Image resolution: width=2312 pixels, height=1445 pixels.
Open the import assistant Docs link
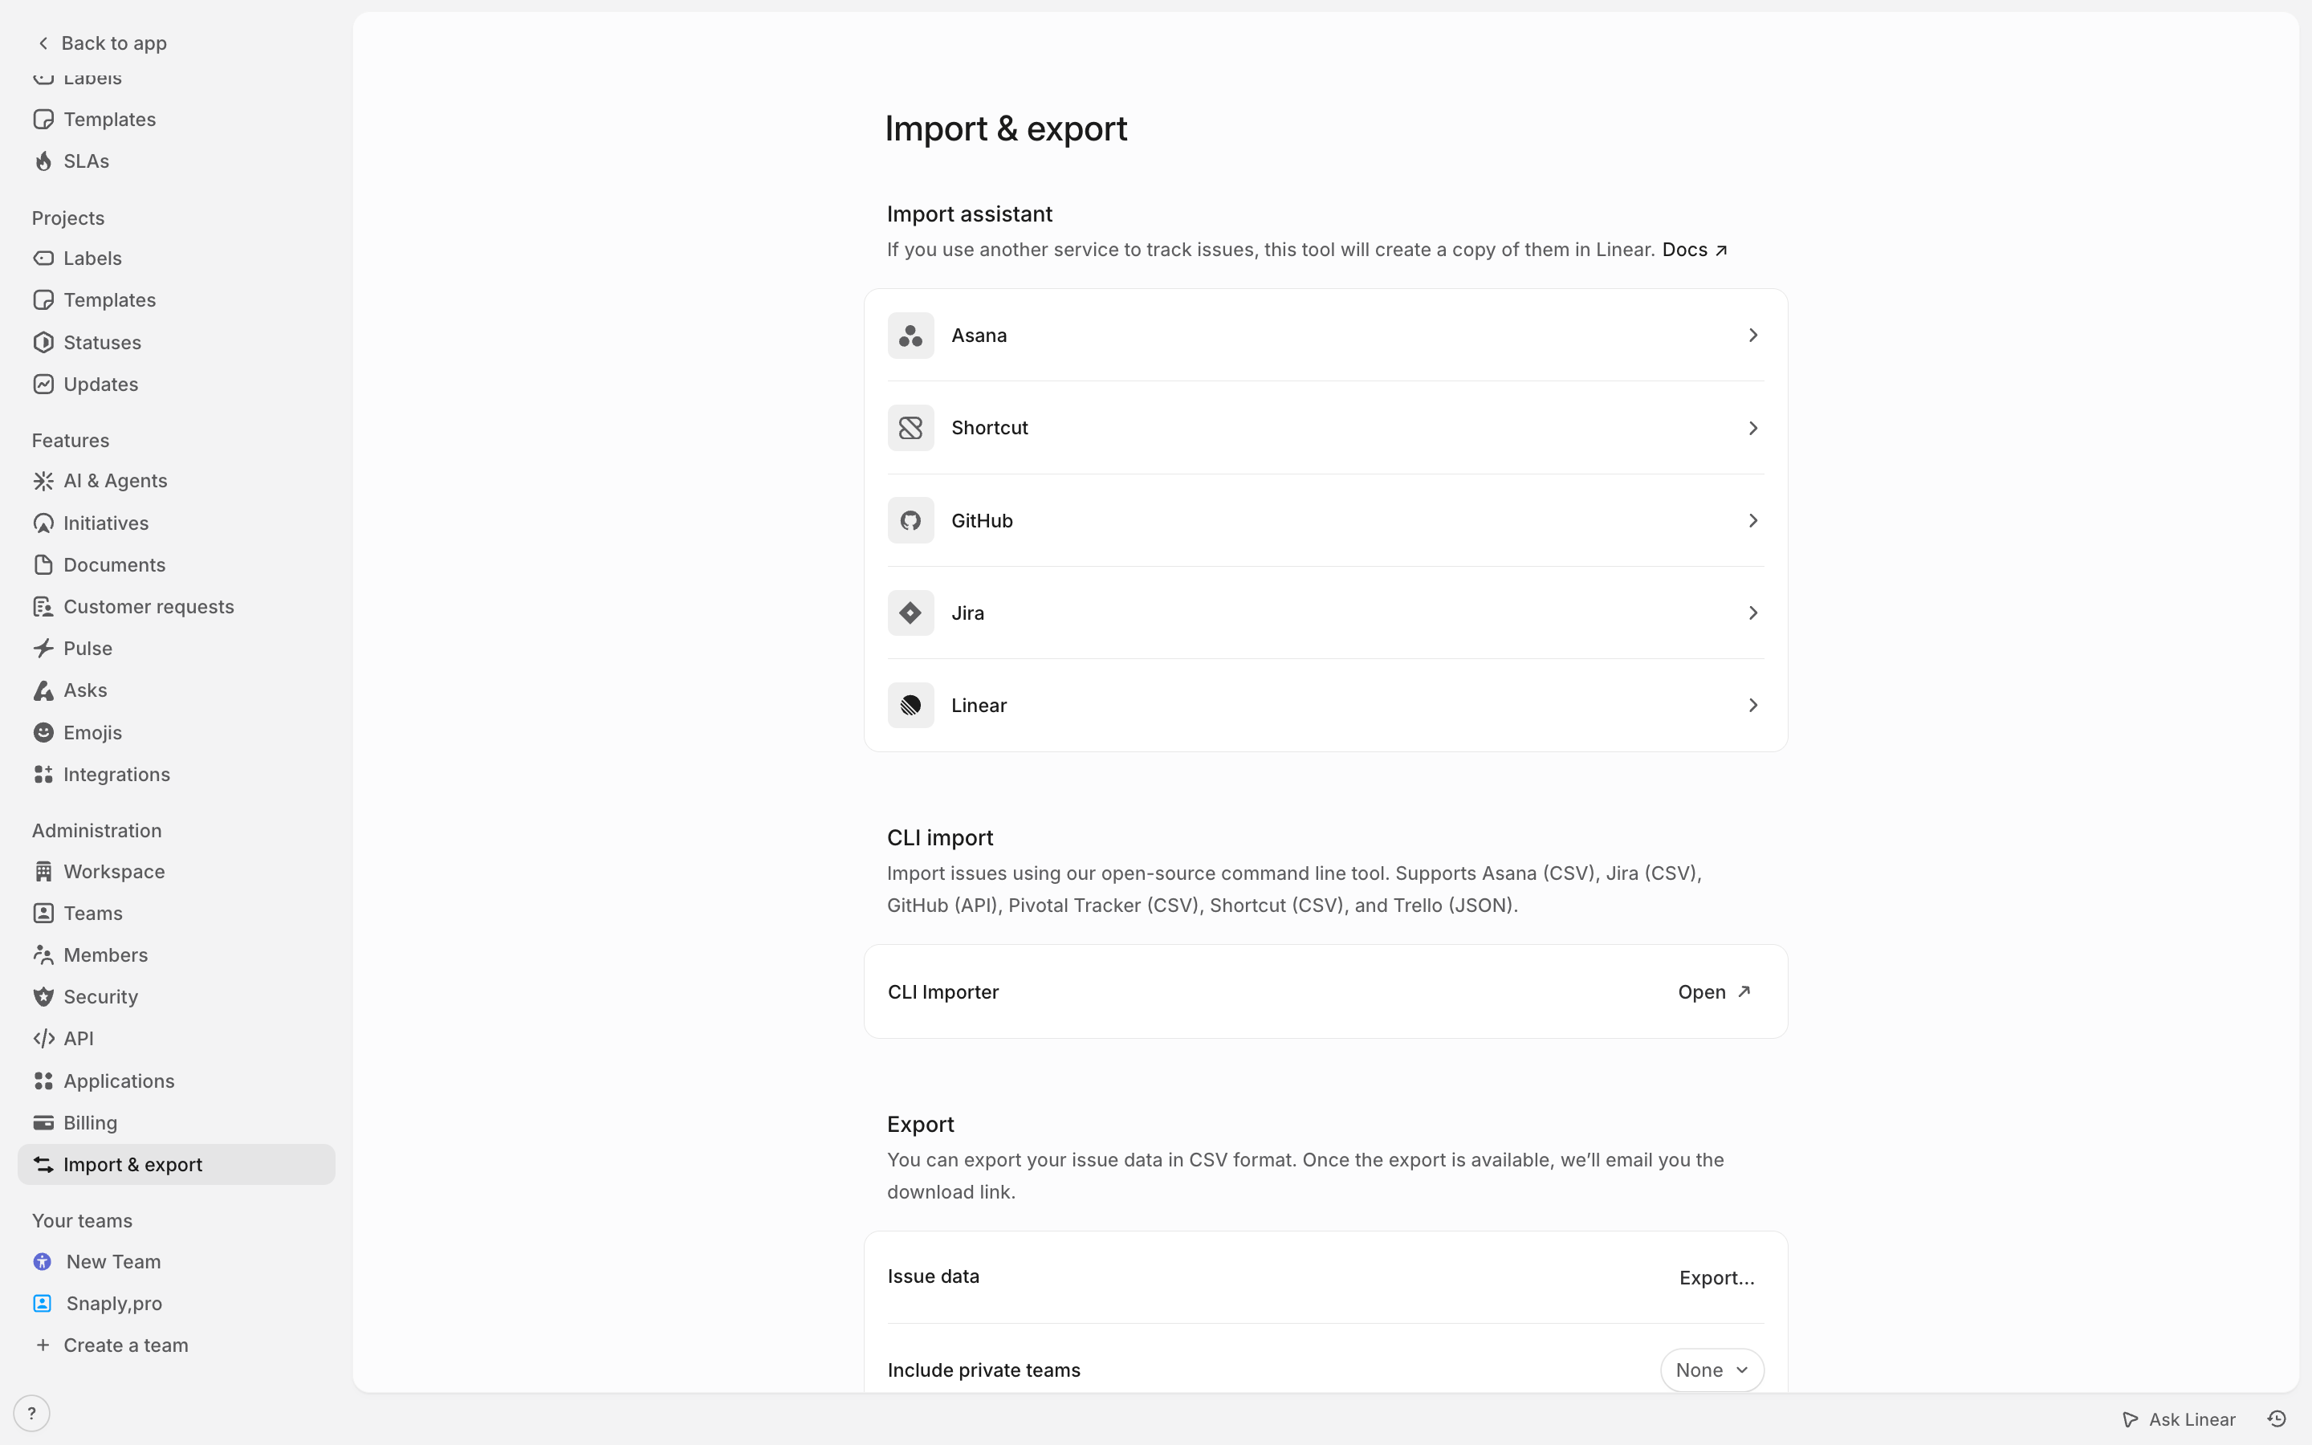point(1695,250)
